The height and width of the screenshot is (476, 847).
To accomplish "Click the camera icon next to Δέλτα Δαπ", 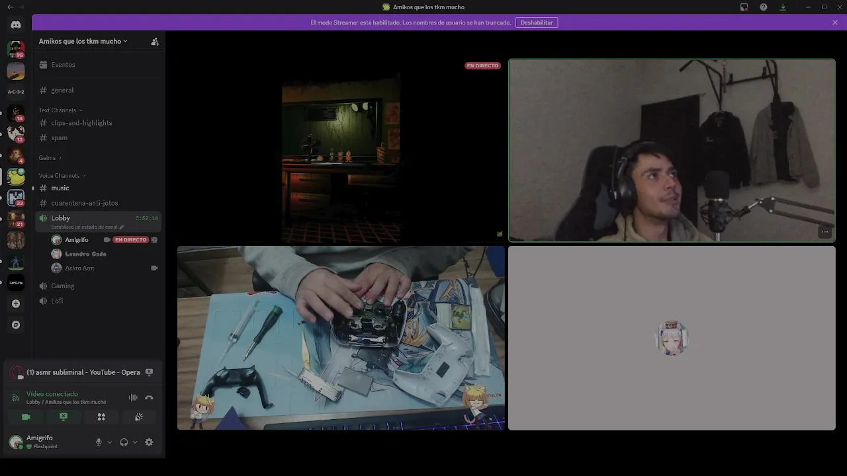I will click(x=154, y=268).
